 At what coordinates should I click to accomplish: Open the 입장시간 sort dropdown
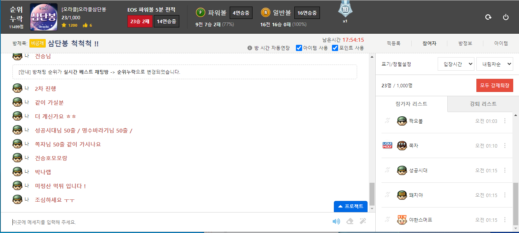point(456,64)
